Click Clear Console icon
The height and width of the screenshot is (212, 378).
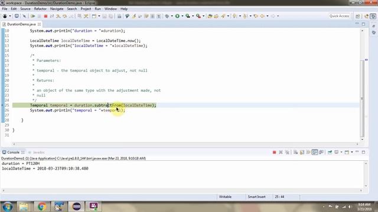coord(295,152)
